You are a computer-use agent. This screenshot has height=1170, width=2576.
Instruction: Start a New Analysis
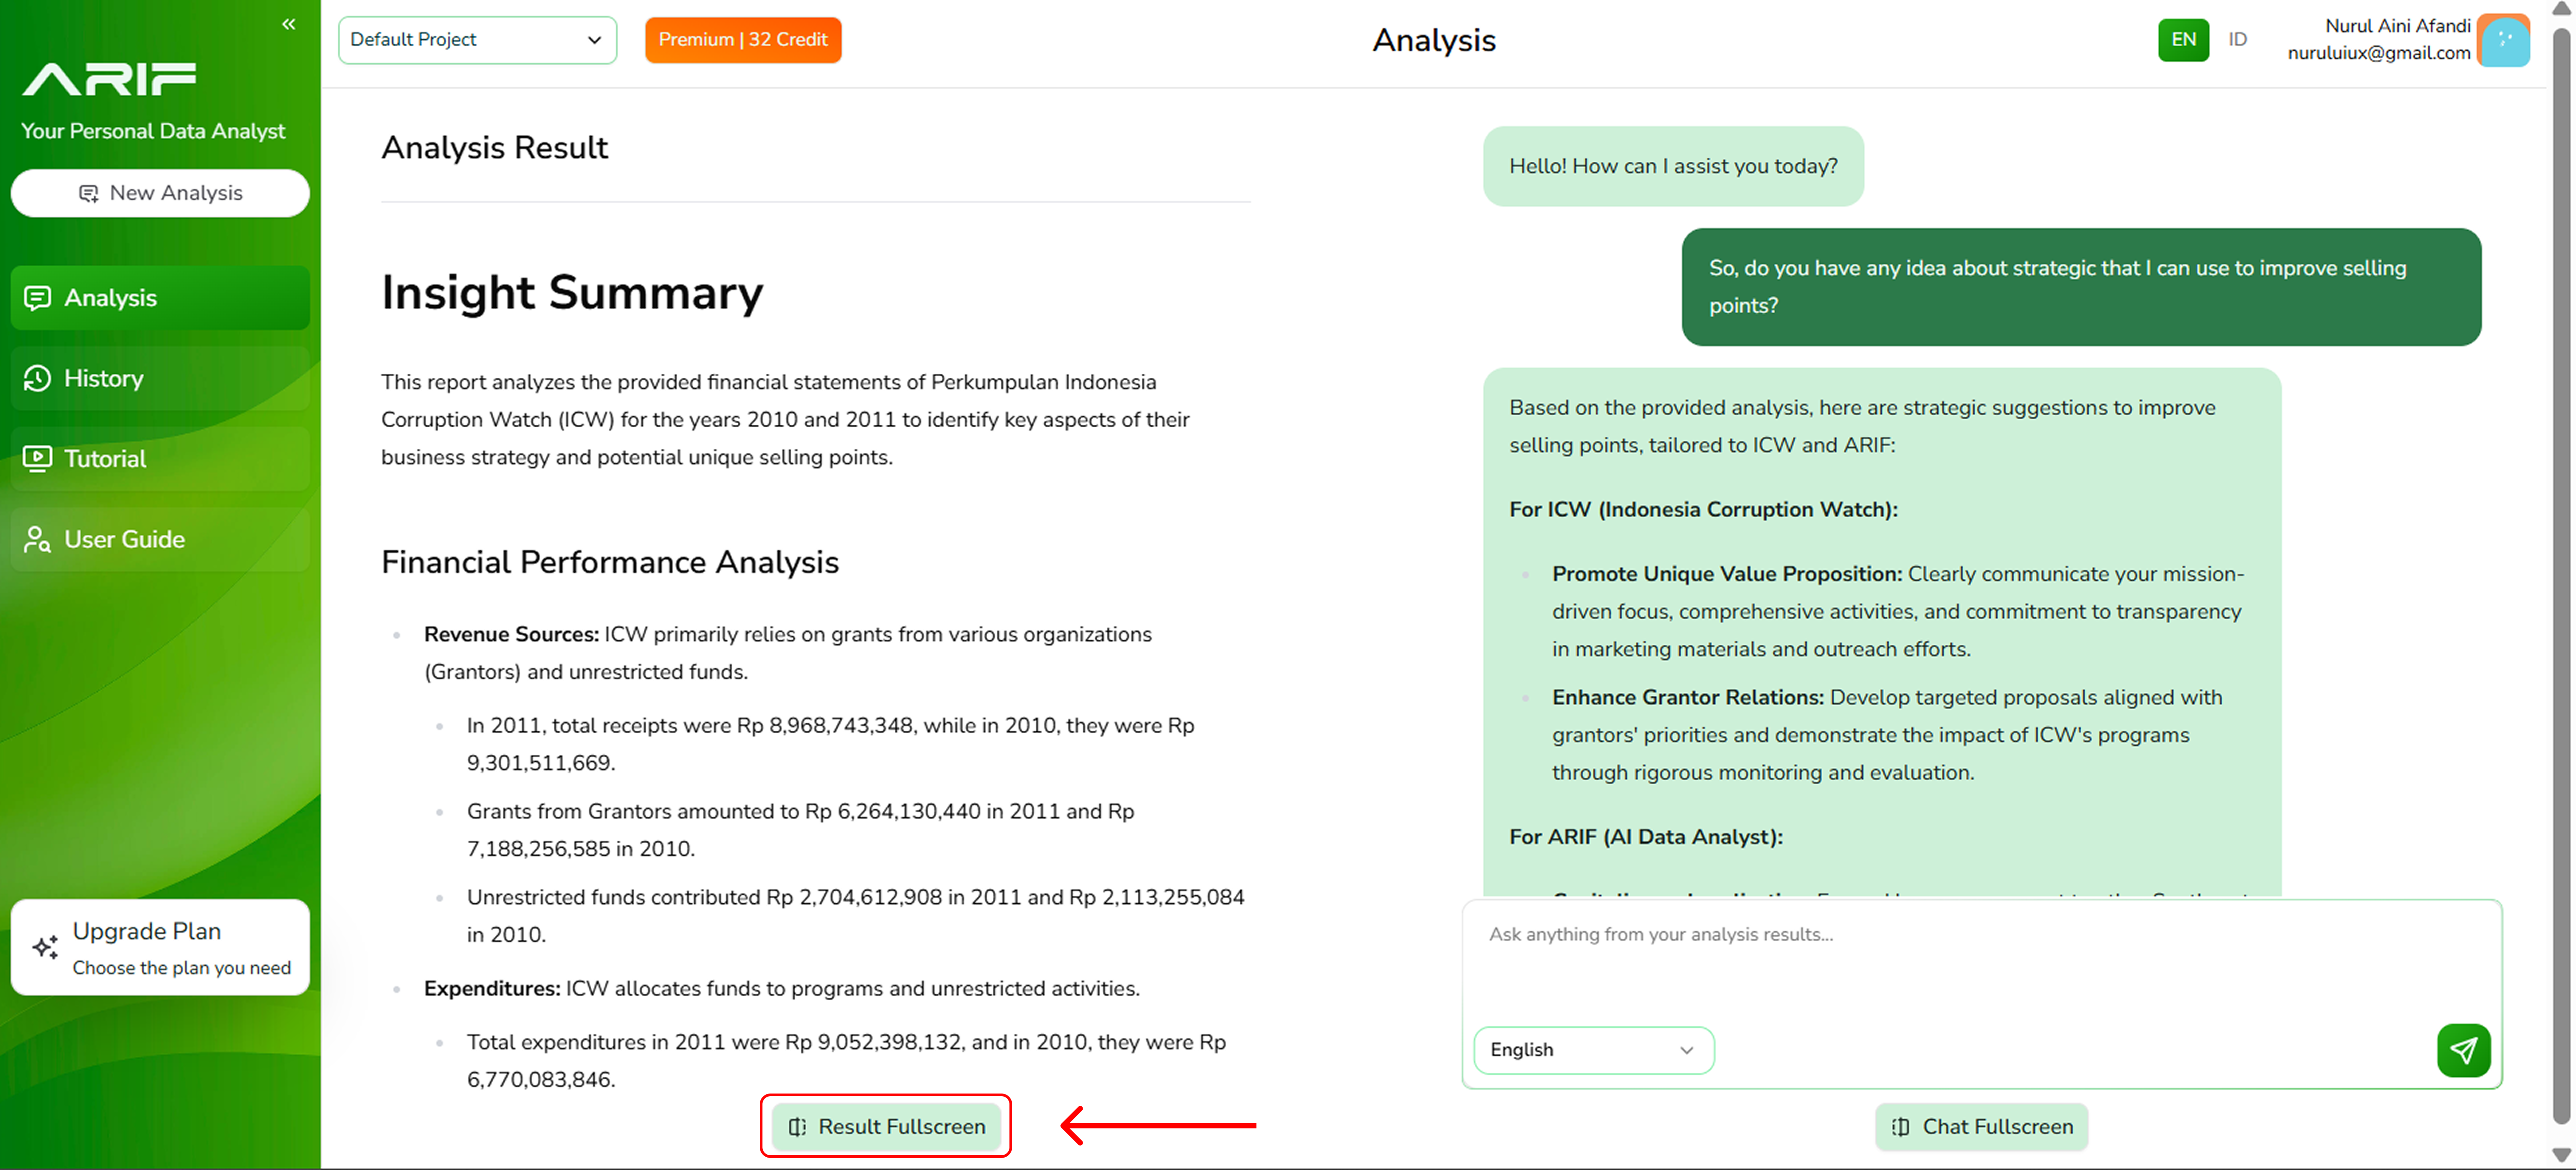(x=160, y=193)
